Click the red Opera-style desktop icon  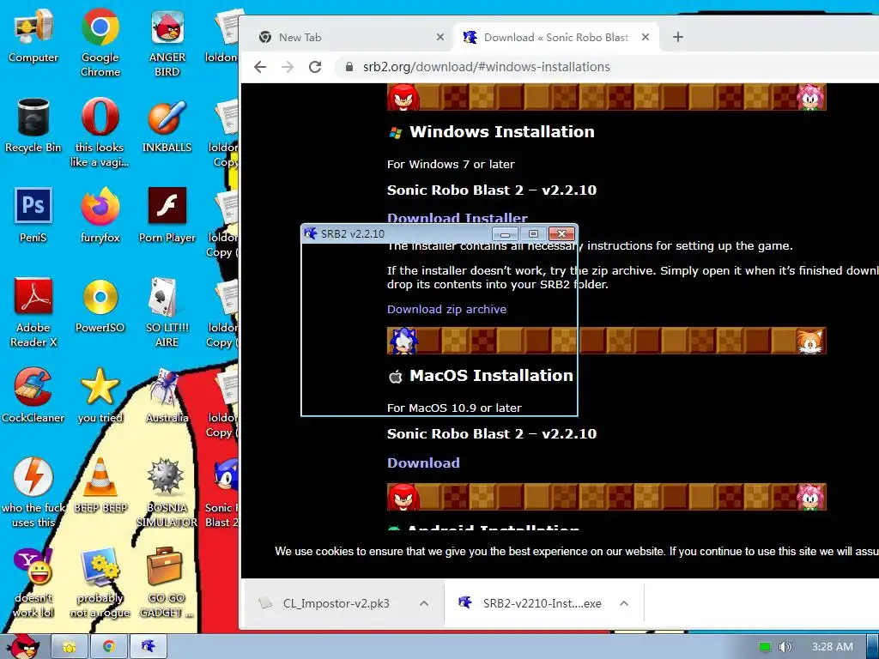(100, 132)
